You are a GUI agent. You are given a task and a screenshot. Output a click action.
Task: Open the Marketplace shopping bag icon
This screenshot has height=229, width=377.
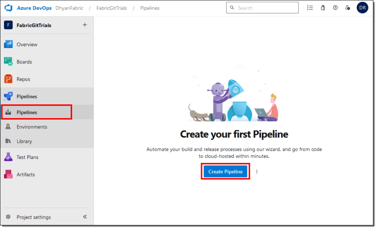coord(323,8)
